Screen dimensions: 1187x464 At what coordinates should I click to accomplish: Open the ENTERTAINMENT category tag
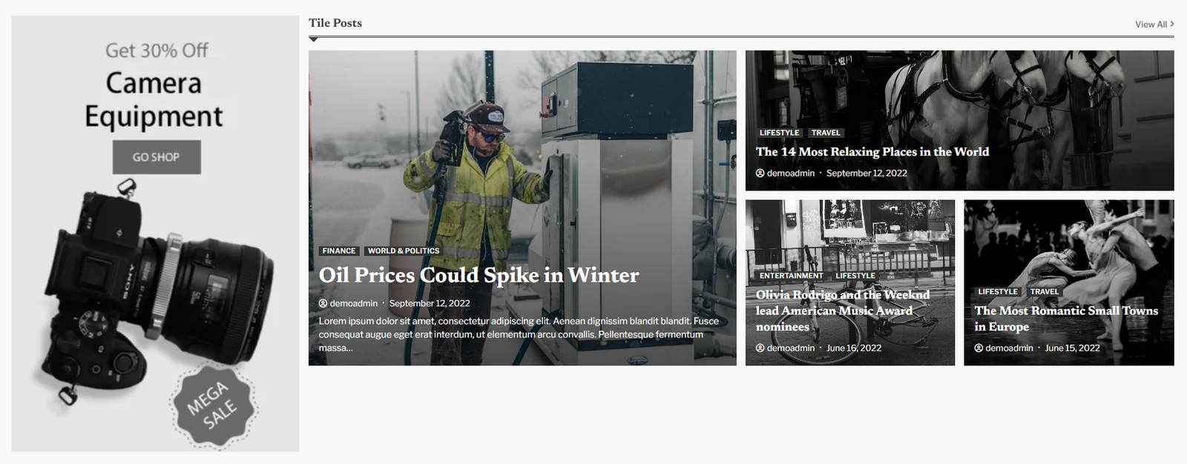click(791, 276)
